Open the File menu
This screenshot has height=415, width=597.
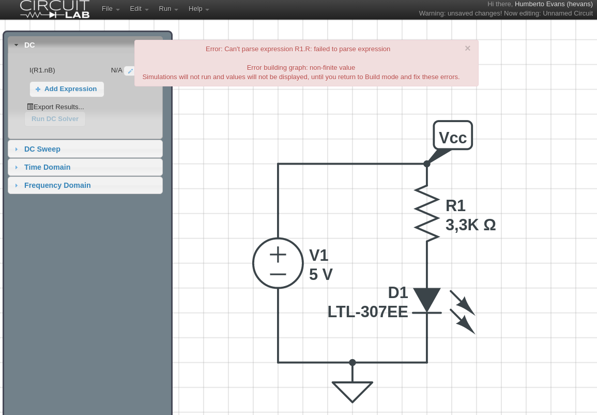(x=111, y=9)
